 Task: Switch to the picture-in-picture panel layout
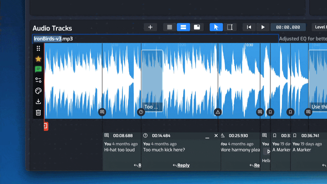[x=197, y=27]
